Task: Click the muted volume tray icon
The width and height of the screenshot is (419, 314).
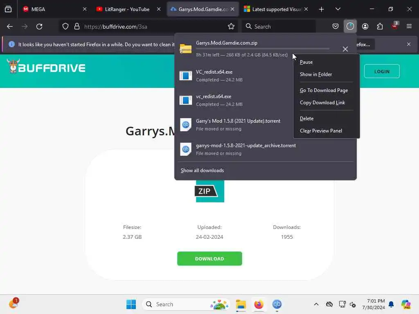Action: 353,304
